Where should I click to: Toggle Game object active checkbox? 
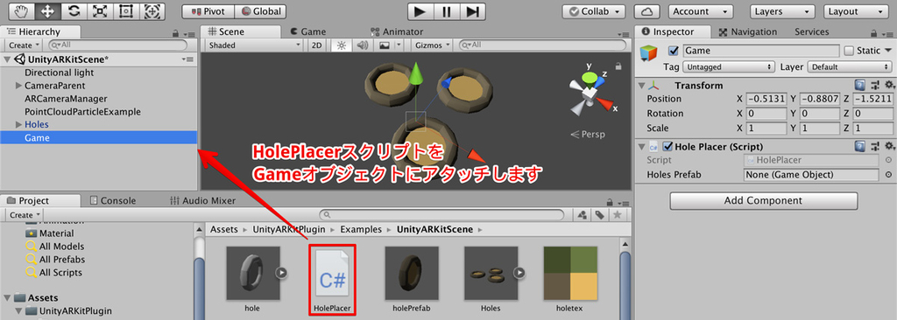(674, 51)
